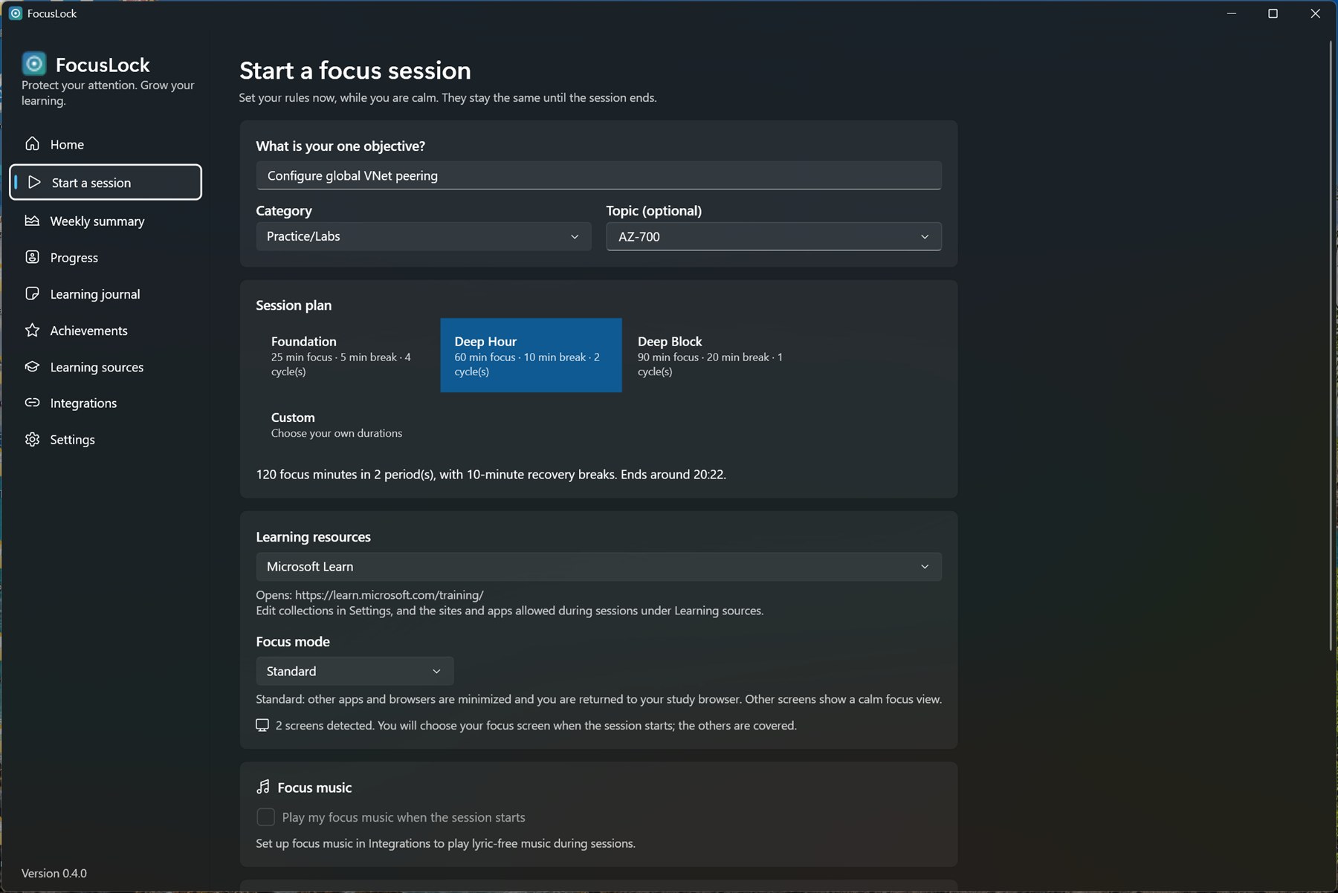The image size is (1338, 893).
Task: Click the Progress badge icon
Action: (32, 257)
